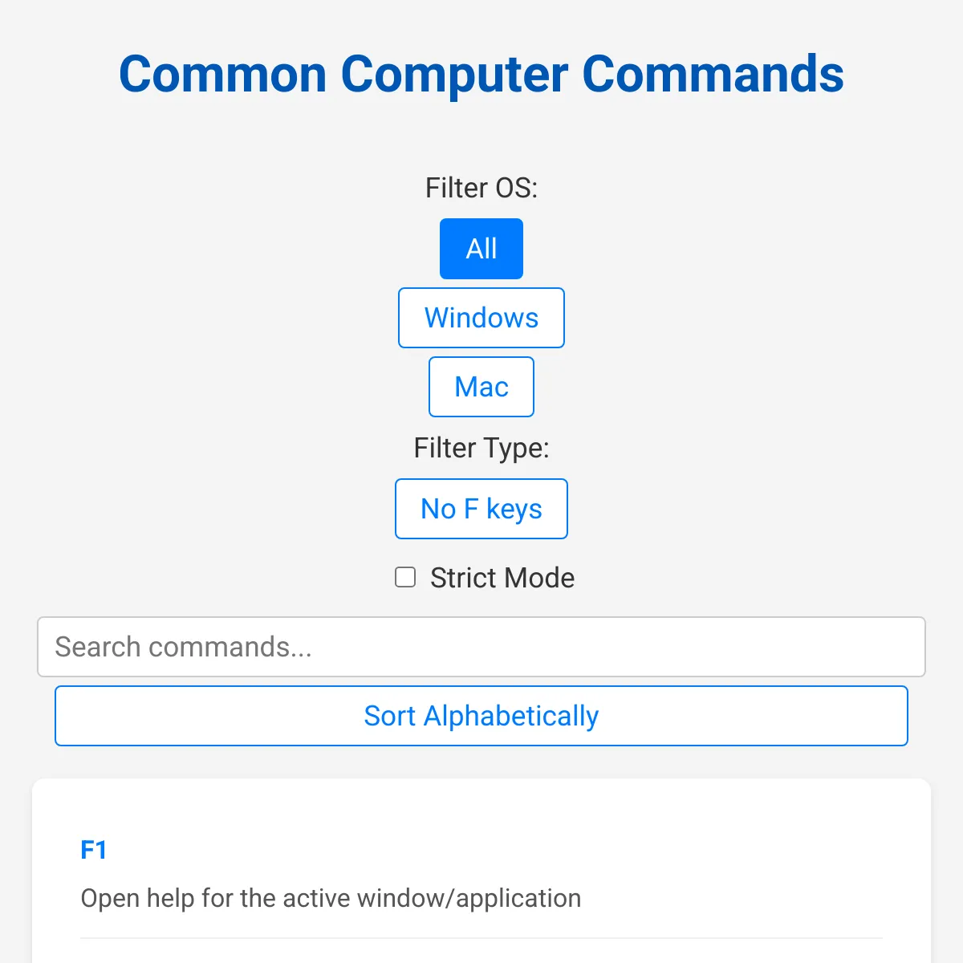
Task: Click the empty card area above F1
Action: click(x=481, y=807)
